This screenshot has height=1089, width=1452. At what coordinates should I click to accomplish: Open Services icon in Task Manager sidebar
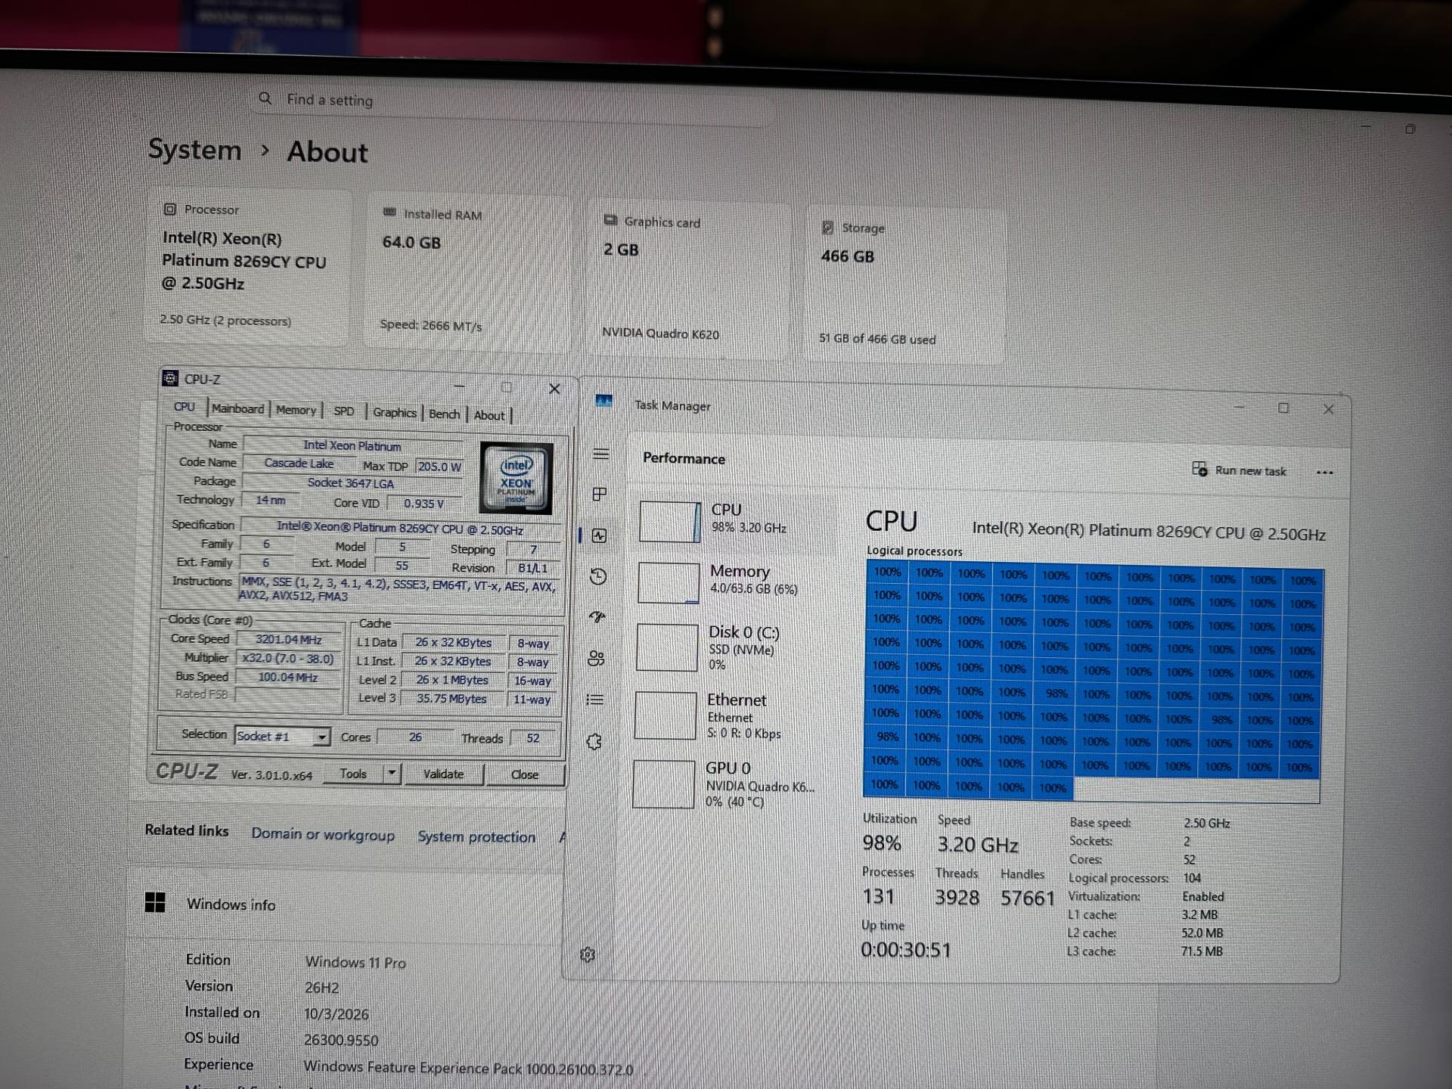pos(594,742)
